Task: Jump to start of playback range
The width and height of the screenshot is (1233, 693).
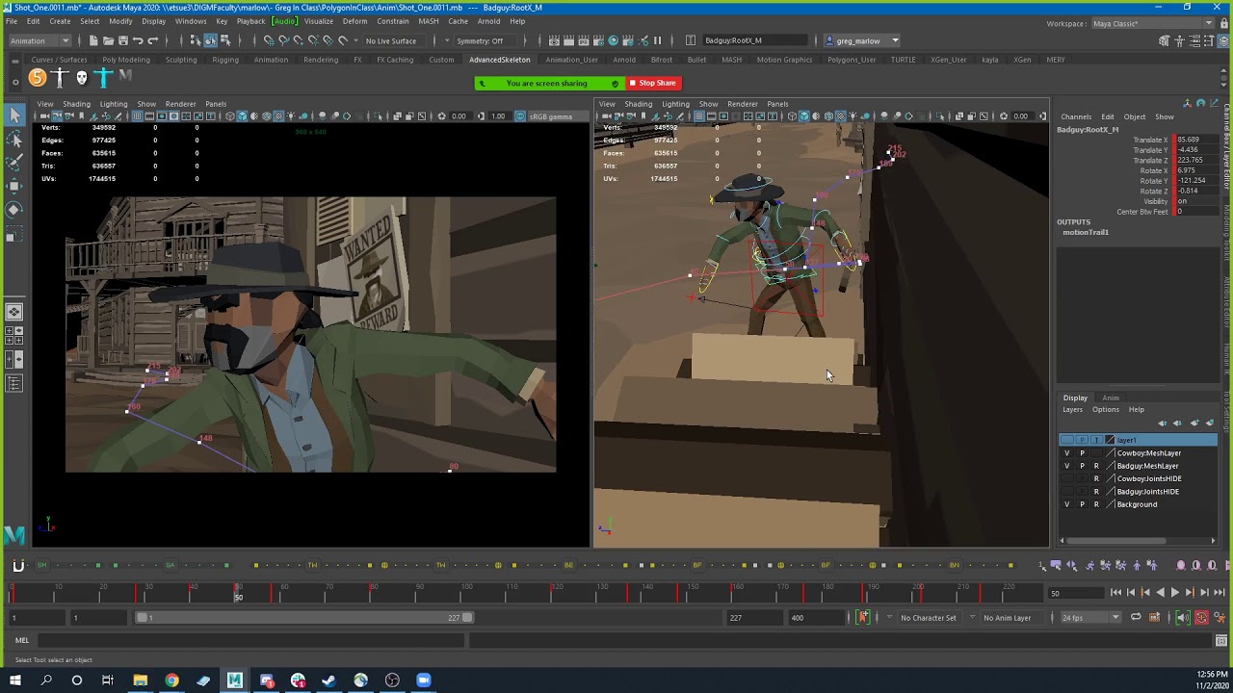Action: point(1115,593)
